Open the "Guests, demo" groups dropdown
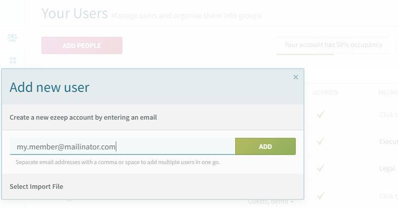Image resolution: width=398 pixels, height=208 pixels. (271, 201)
